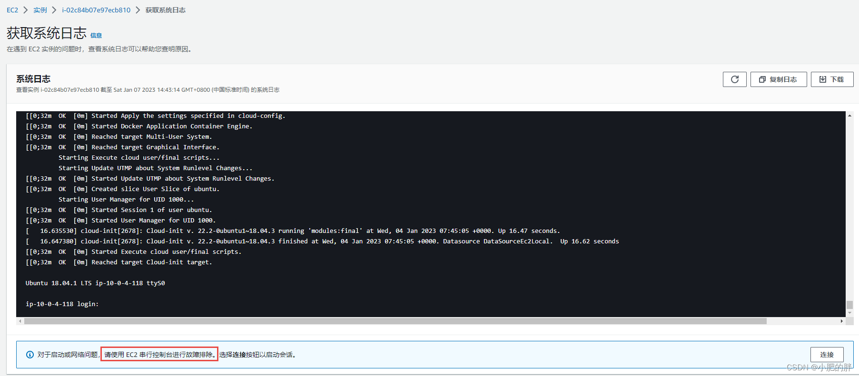The height and width of the screenshot is (376, 859).
Task: Click 'Reached target Cloud-init target' log line
Action: coord(119,262)
